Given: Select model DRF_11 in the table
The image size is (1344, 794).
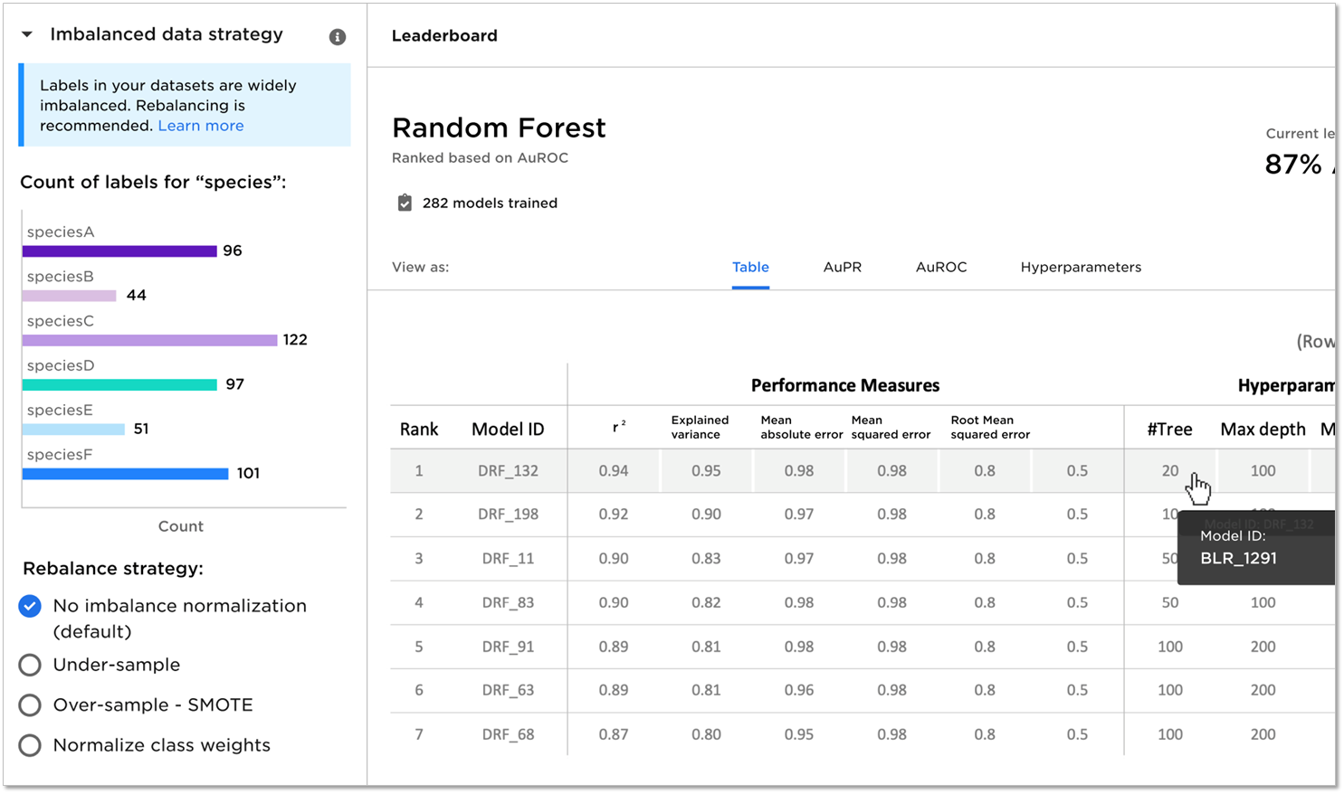Looking at the screenshot, I should click(x=508, y=559).
